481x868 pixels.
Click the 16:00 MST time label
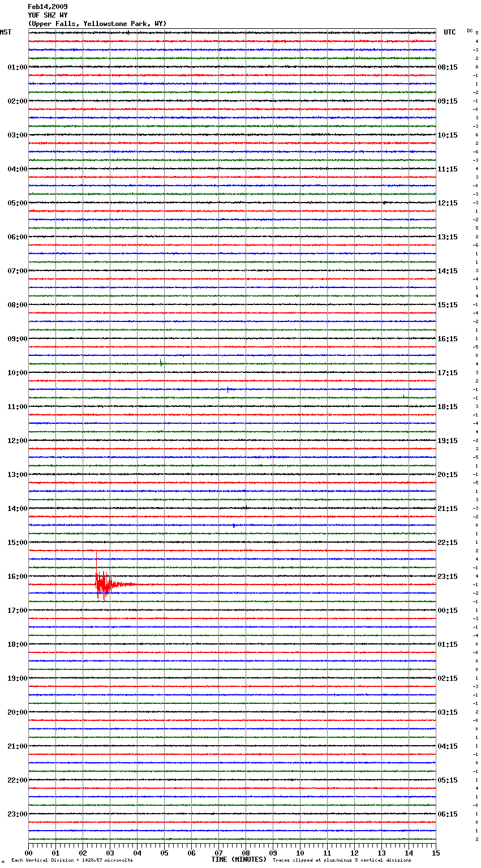[17, 577]
